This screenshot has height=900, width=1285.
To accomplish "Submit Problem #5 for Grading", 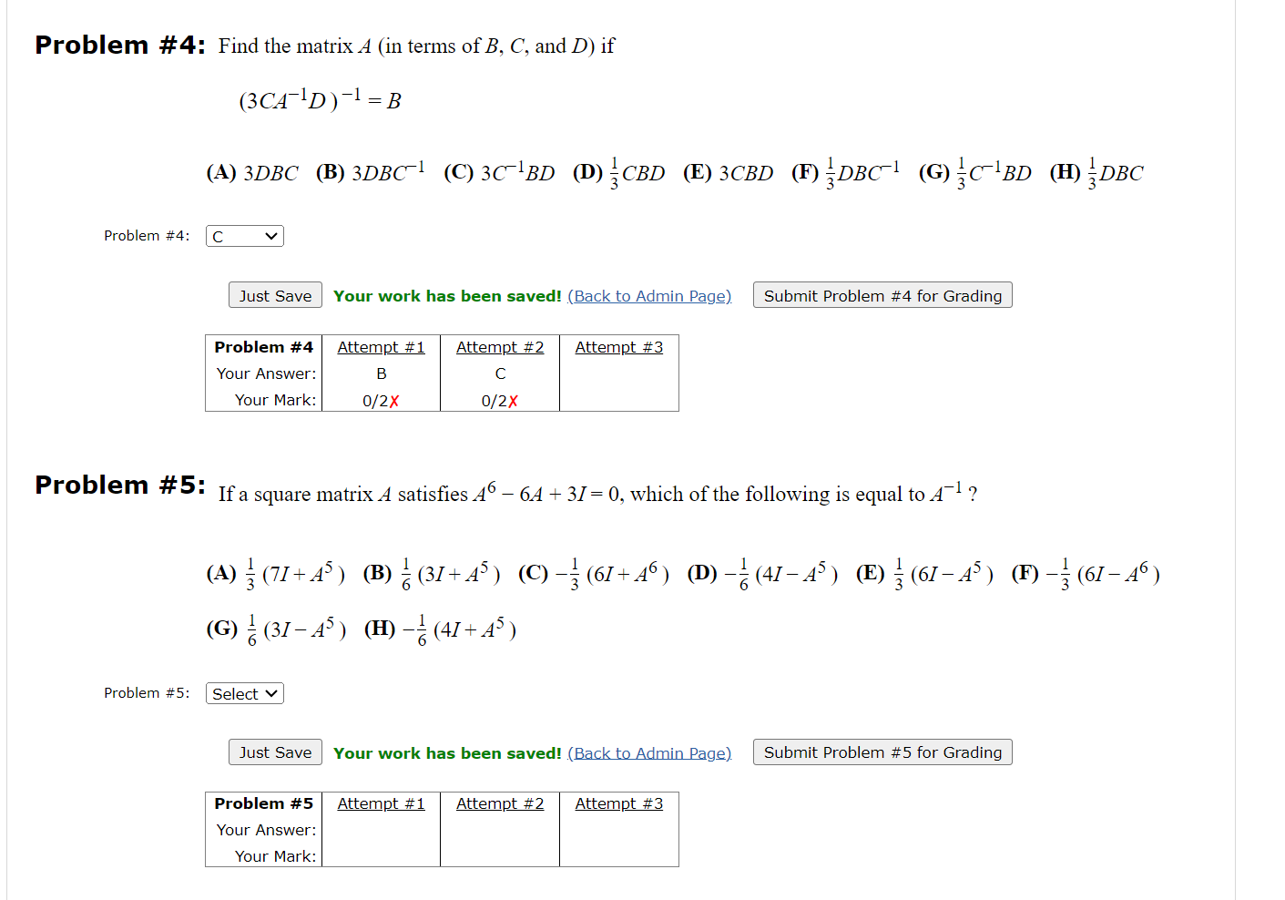I will pos(882,752).
